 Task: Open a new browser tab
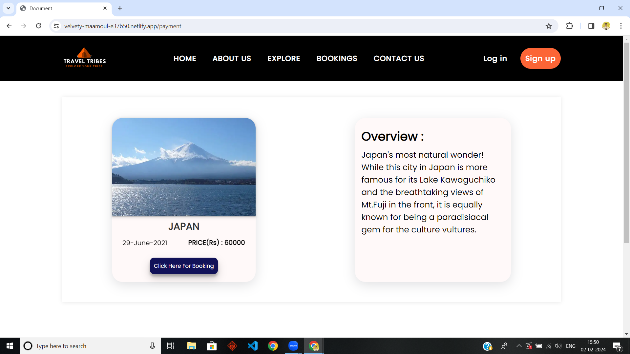coord(120,8)
